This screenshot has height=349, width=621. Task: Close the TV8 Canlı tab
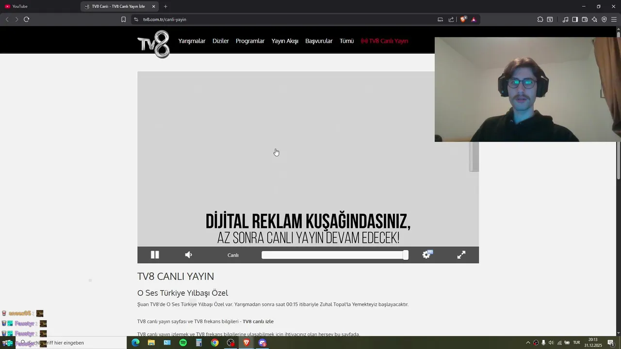coord(154,6)
